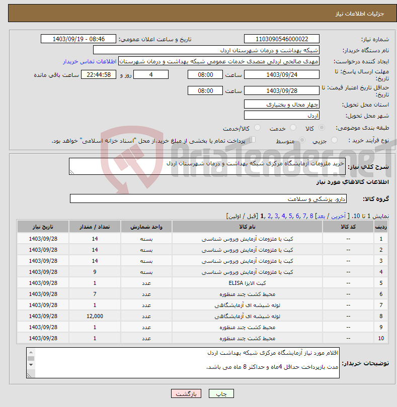Select item name in row 7 لوله شیشه ای
397x407 pixels.
click(x=247, y=306)
